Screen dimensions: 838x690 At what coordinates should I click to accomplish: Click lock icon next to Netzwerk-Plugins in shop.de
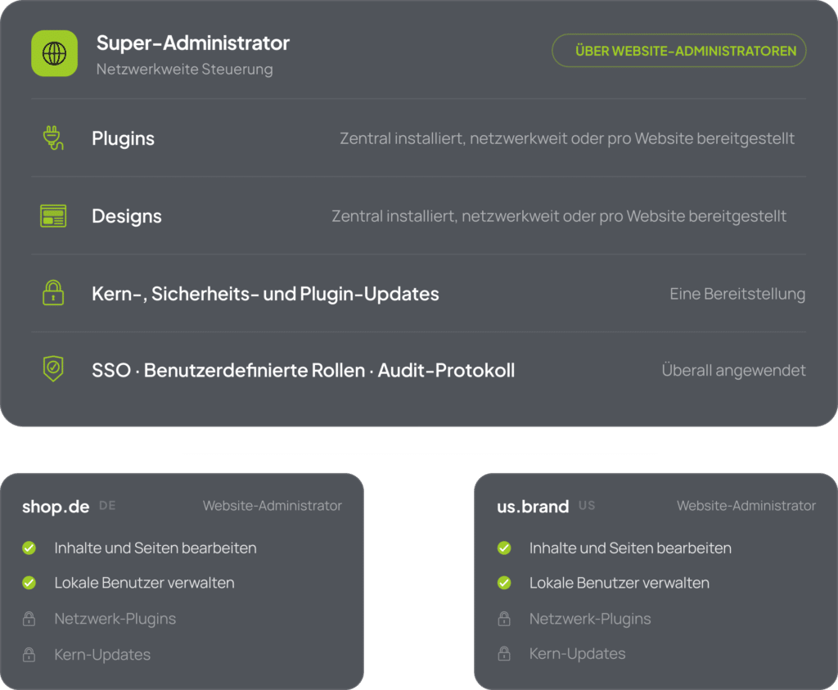tap(29, 619)
